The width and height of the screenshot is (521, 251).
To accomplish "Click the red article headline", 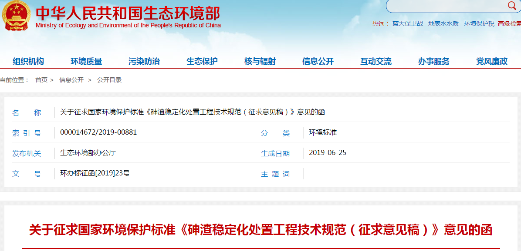I will [261, 230].
